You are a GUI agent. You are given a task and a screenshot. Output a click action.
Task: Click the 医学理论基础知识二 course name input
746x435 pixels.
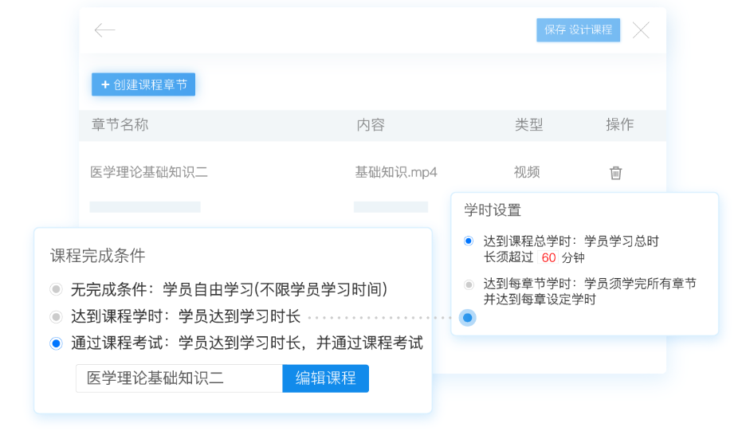(x=179, y=378)
